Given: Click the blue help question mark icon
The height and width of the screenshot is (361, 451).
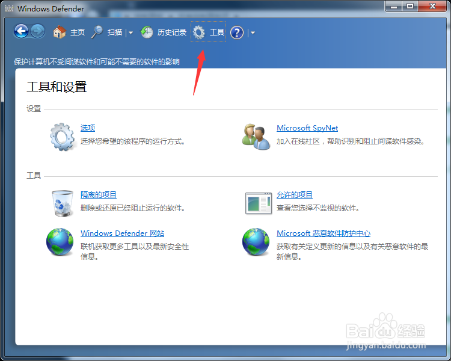Looking at the screenshot, I should click(x=237, y=32).
